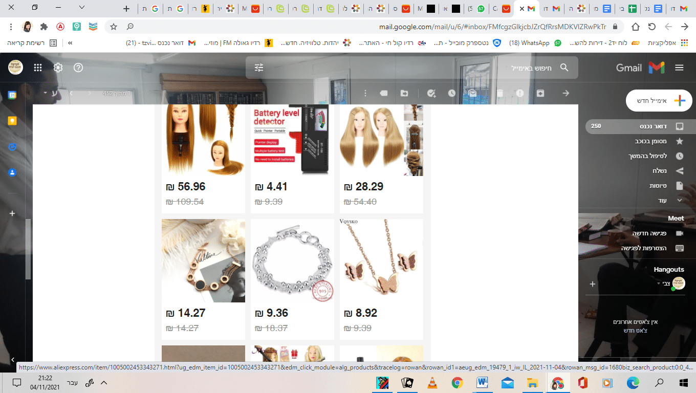
Task: Click the צ'אט חדש new chat link
Action: point(635,331)
